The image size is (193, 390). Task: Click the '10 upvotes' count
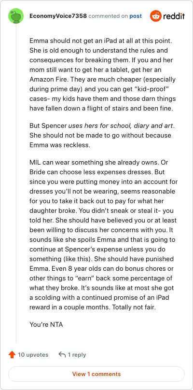pos(33,355)
